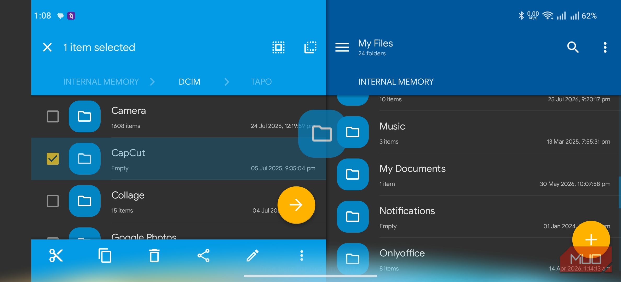
Task: Tap the '3 items' count under Music
Action: 389,142
